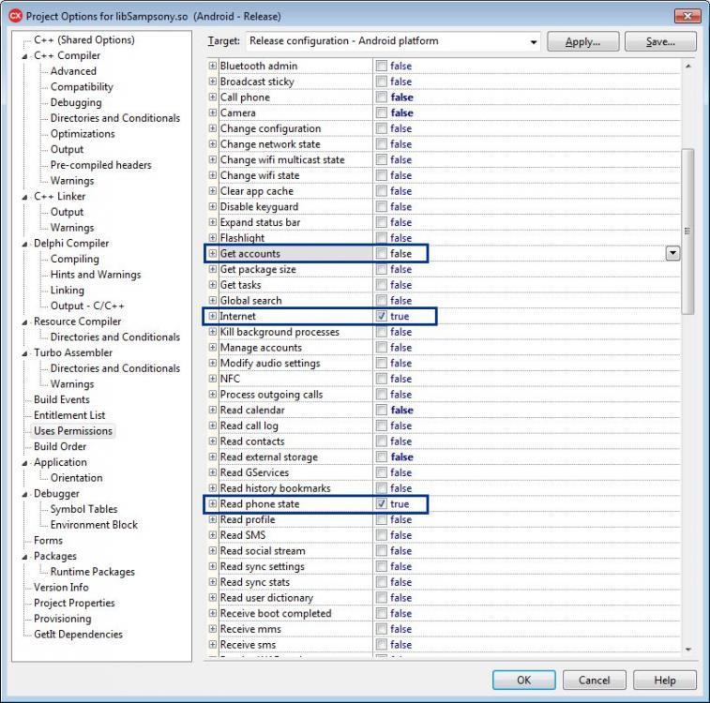This screenshot has height=703, width=710.
Task: Enable the Camera permission checkbox
Action: (382, 112)
